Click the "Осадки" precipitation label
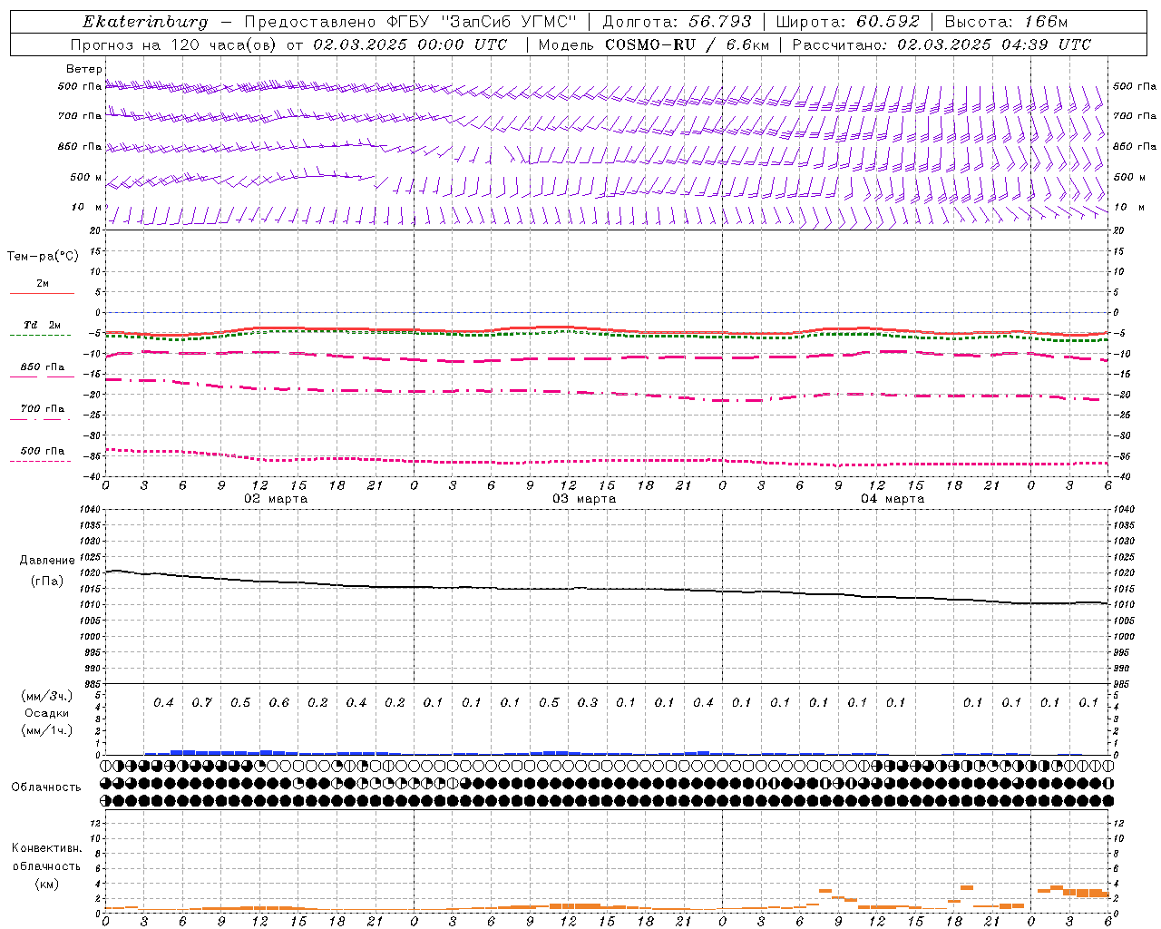Viewport: 1161px width, 929px height. click(47, 713)
